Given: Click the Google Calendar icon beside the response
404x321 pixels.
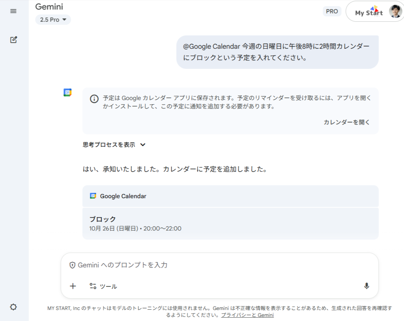Looking at the screenshot, I should click(67, 92).
